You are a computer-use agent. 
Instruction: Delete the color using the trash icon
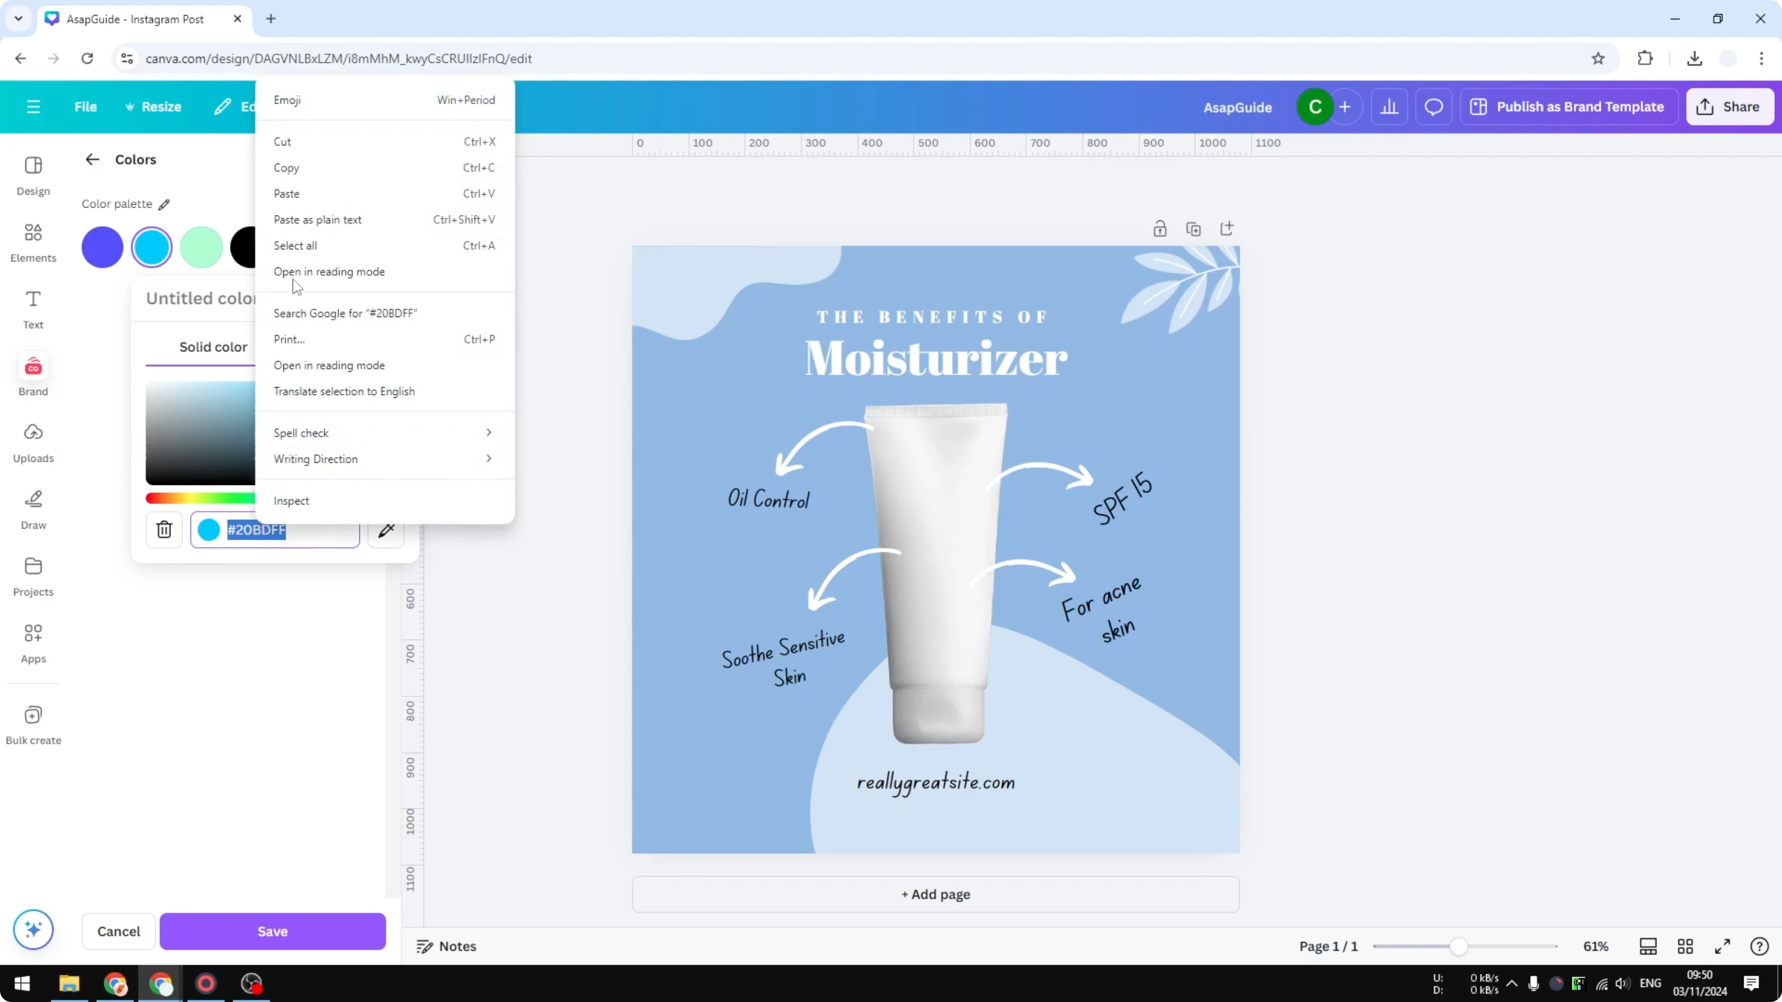click(x=164, y=530)
